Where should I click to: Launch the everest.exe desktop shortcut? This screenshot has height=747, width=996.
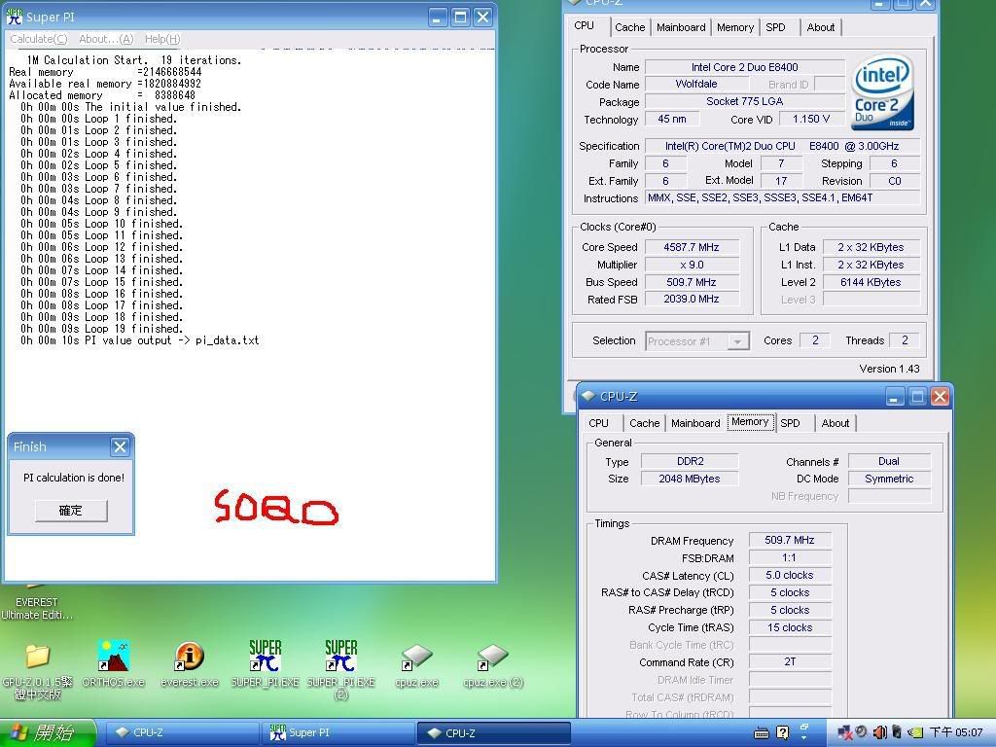tap(190, 663)
